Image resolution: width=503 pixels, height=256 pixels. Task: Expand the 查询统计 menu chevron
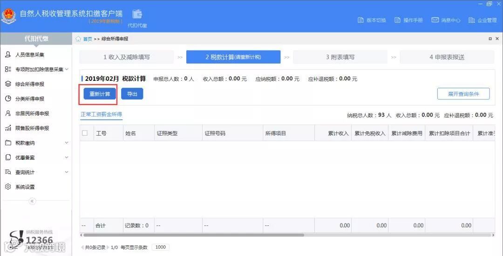coord(67,172)
